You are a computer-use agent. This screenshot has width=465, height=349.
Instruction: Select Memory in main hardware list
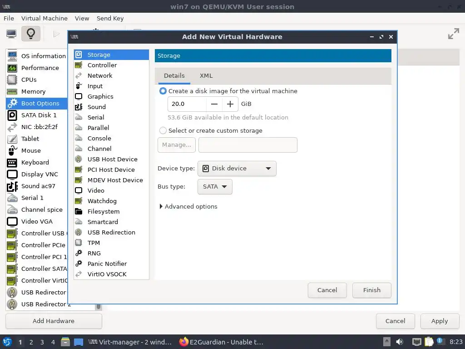pyautogui.click(x=37, y=91)
